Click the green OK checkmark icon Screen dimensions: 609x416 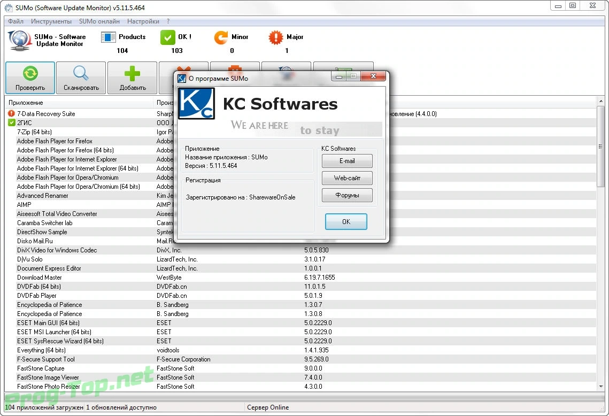(167, 37)
